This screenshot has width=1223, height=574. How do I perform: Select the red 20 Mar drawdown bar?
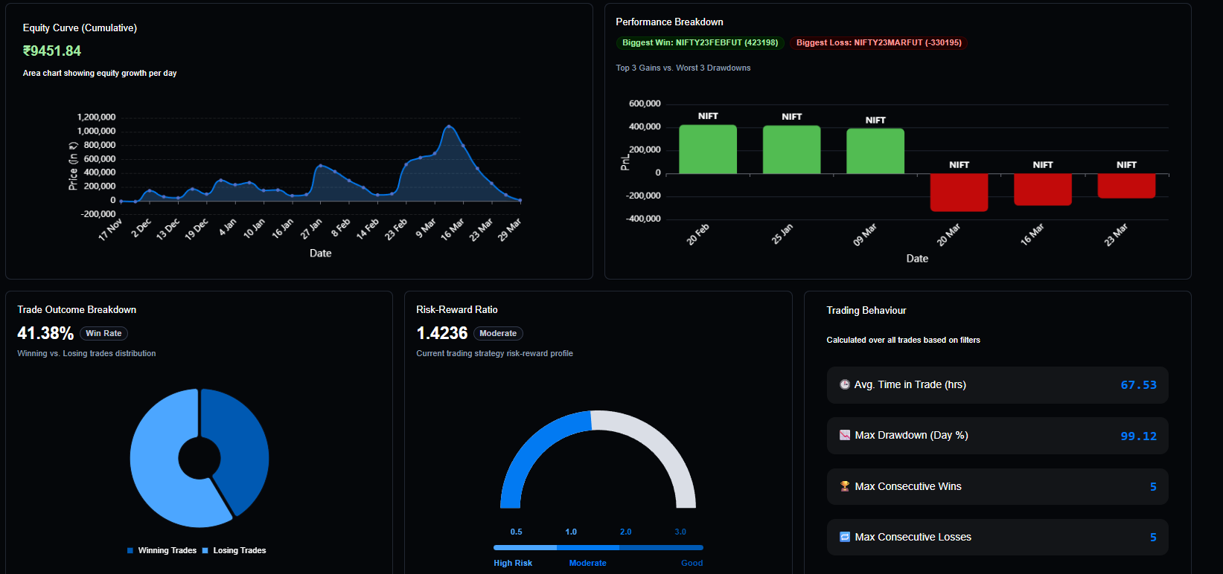pyautogui.click(x=959, y=192)
